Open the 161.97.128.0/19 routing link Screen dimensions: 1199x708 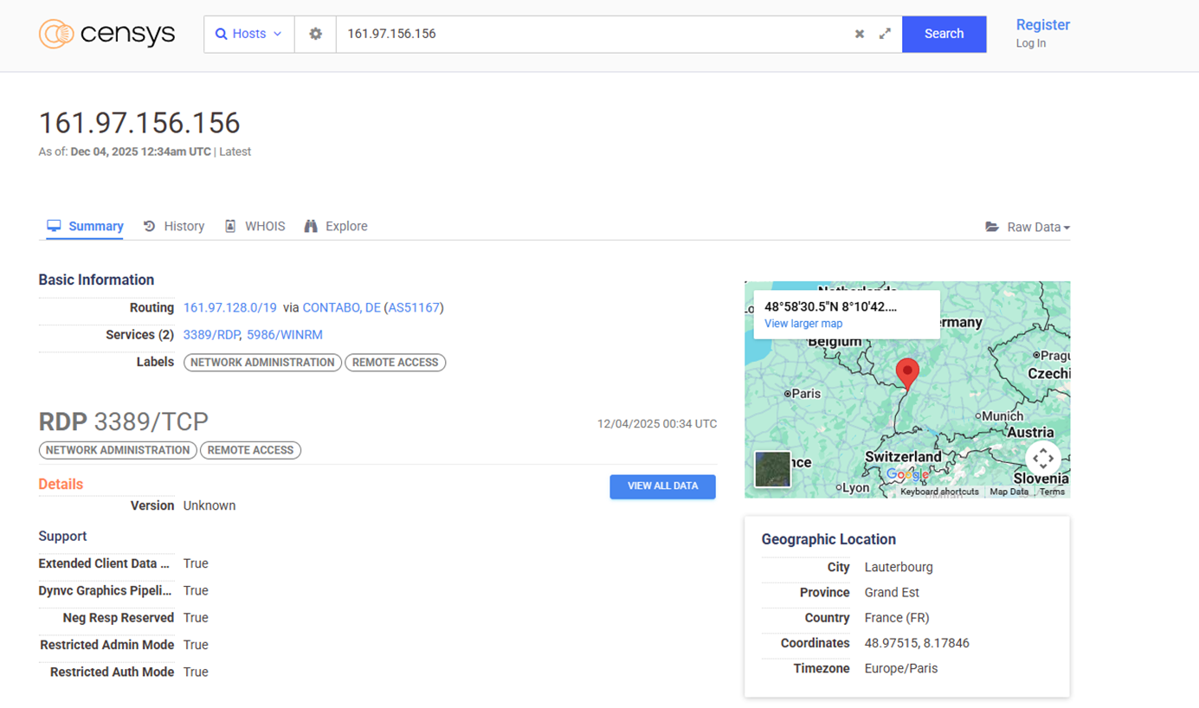click(x=229, y=307)
